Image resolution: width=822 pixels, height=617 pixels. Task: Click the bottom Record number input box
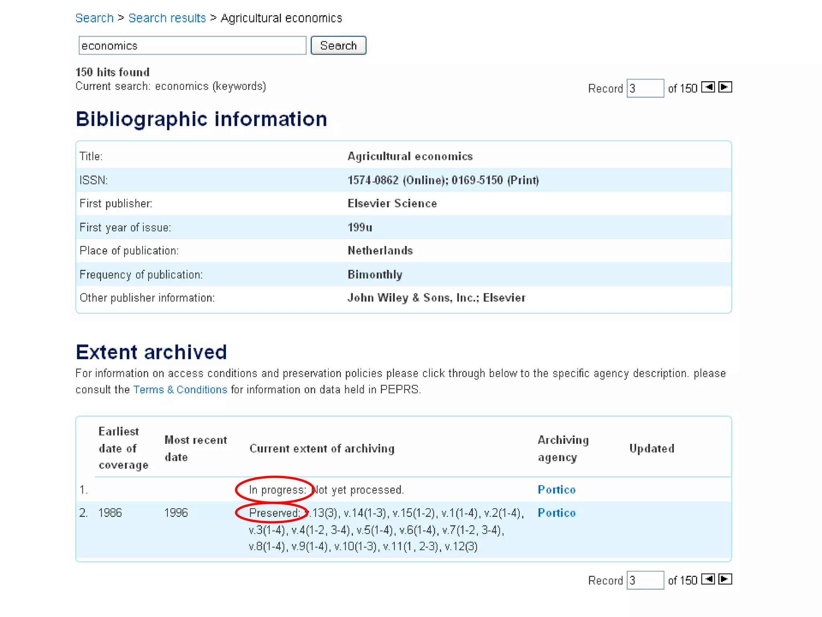click(x=645, y=580)
